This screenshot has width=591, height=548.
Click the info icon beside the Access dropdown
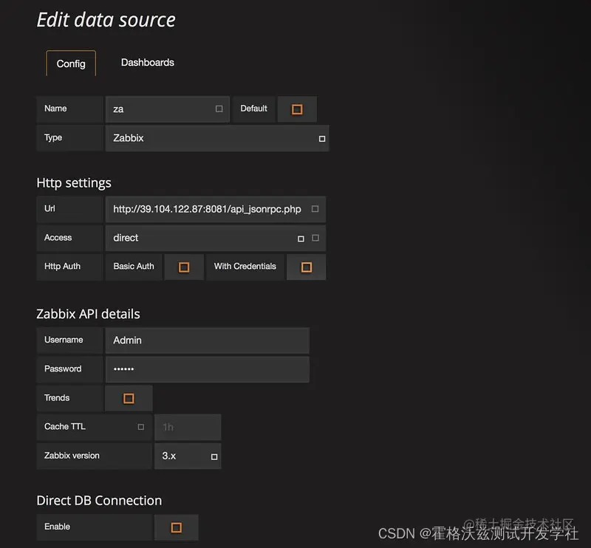tap(315, 238)
